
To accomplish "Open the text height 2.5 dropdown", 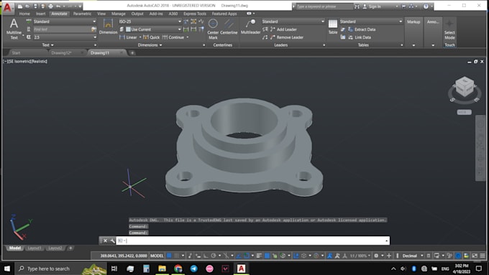I will [65, 37].
